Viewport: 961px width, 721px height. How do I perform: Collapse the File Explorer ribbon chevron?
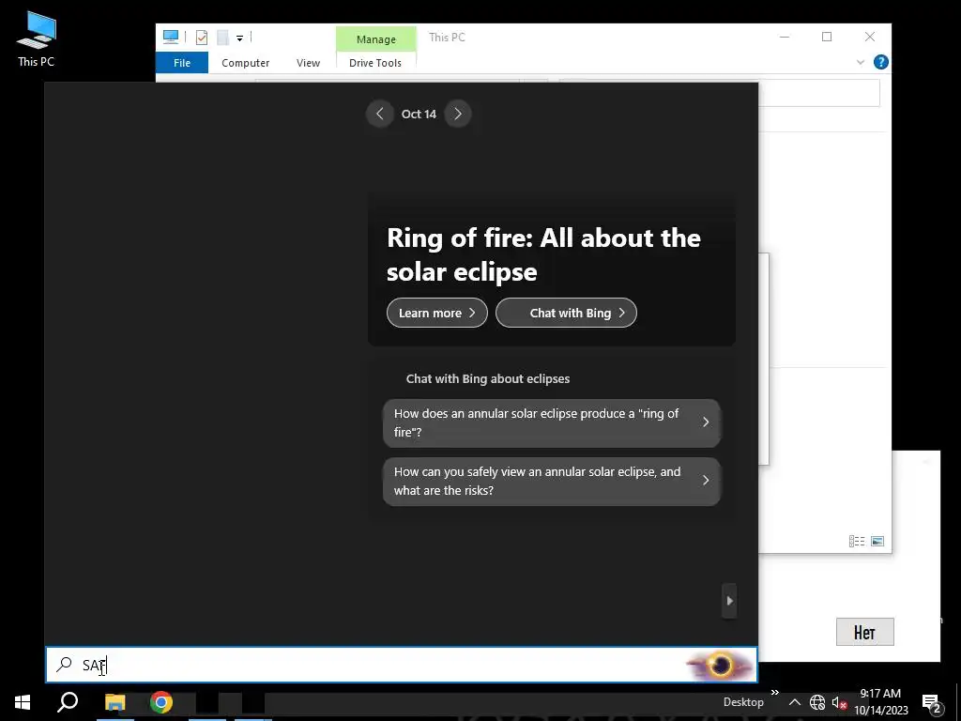pyautogui.click(x=860, y=62)
